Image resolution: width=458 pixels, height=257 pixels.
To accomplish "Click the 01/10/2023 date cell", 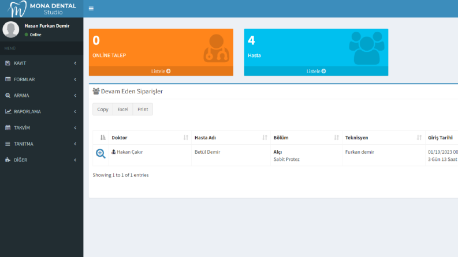I will (443, 152).
